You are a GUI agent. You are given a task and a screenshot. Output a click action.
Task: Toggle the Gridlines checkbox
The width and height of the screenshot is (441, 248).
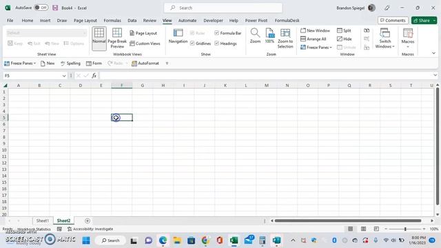click(192, 43)
